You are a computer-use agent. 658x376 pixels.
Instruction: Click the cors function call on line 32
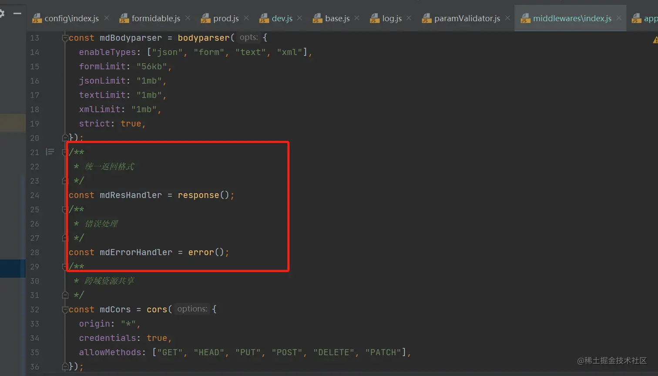click(x=157, y=309)
